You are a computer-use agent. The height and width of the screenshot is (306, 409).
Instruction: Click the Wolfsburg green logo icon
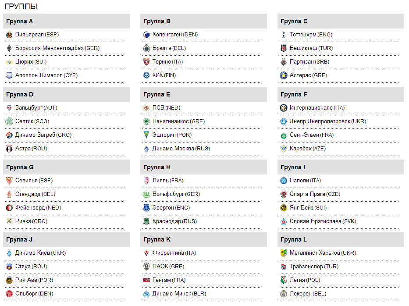tap(146, 194)
